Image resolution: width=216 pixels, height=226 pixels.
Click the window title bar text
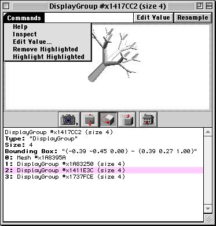108,6
